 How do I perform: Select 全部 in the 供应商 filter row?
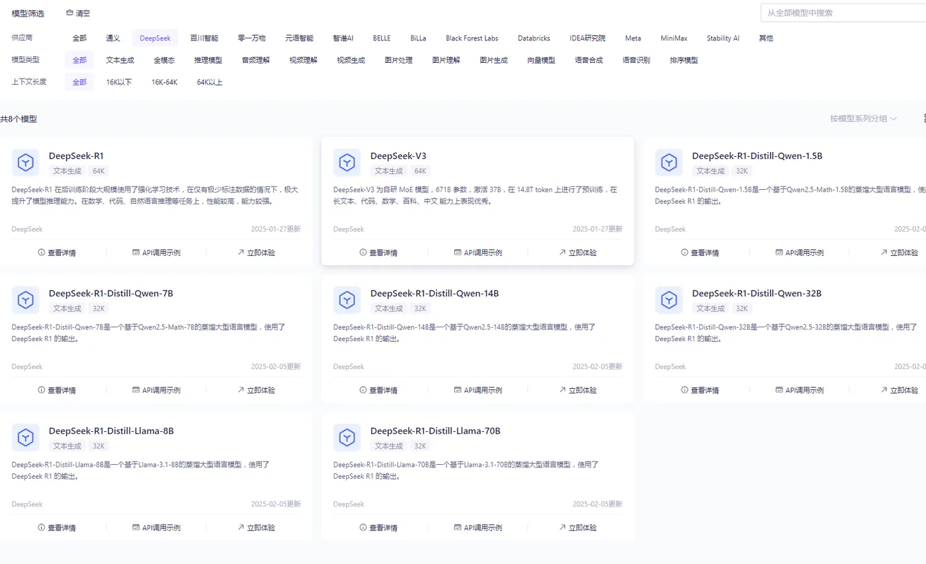79,38
